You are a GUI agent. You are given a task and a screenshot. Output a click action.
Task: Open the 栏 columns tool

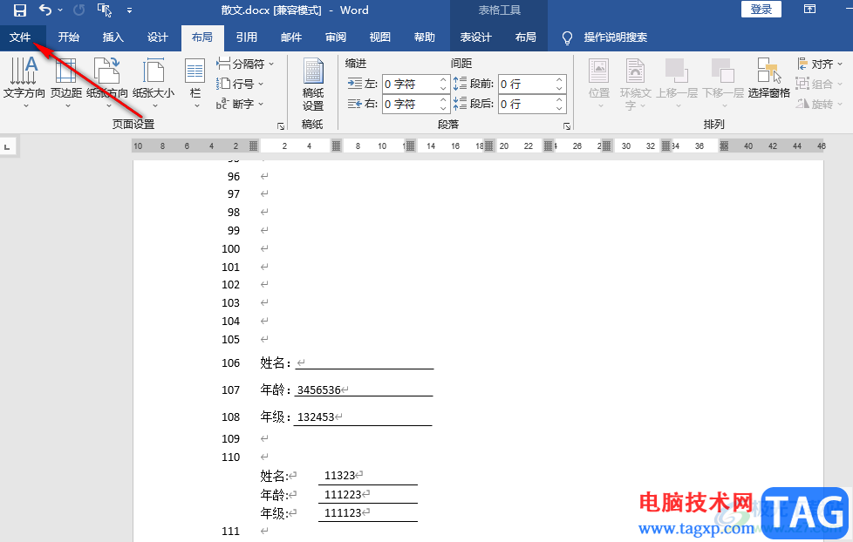pyautogui.click(x=194, y=82)
